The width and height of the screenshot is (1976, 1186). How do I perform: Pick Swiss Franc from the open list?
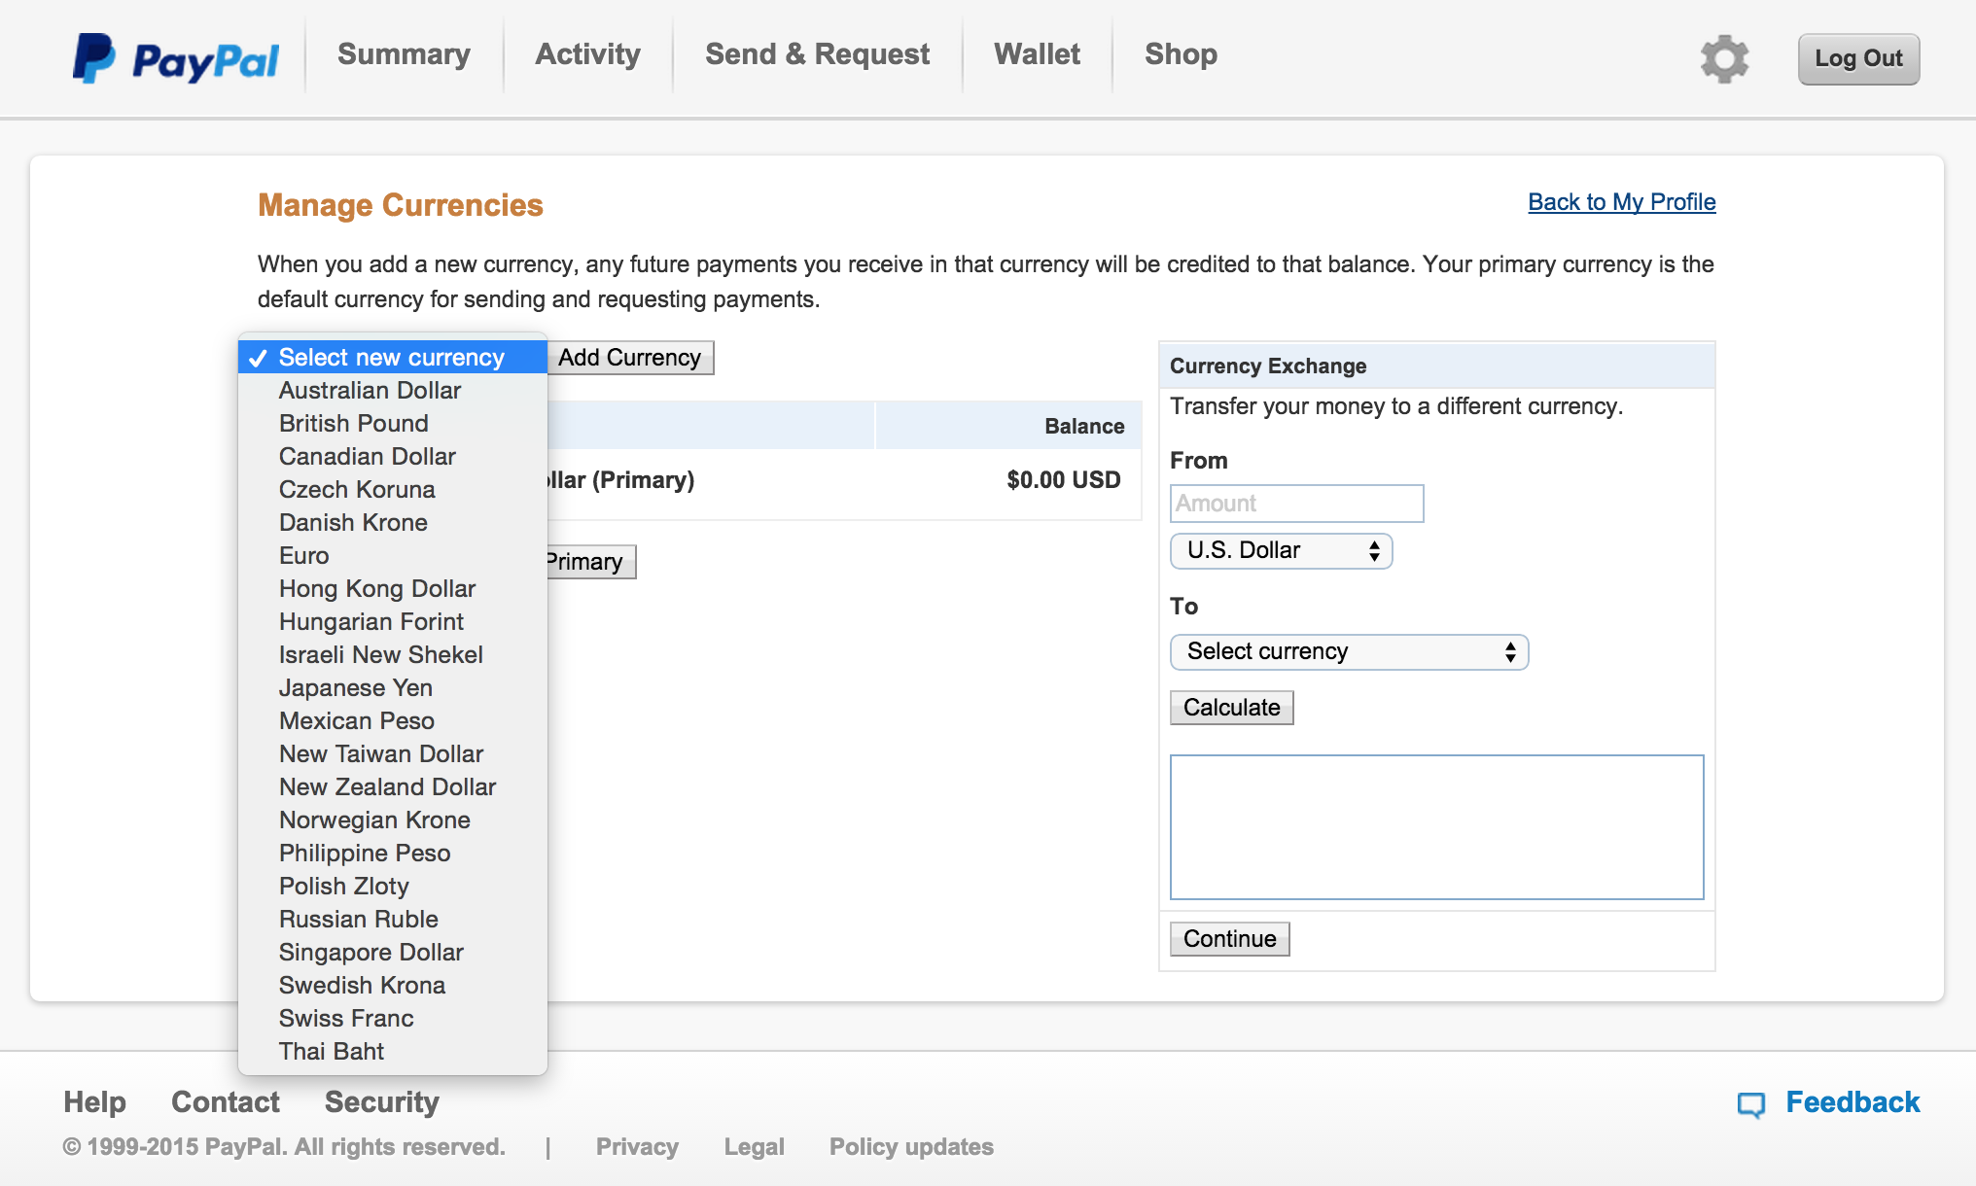click(346, 1019)
